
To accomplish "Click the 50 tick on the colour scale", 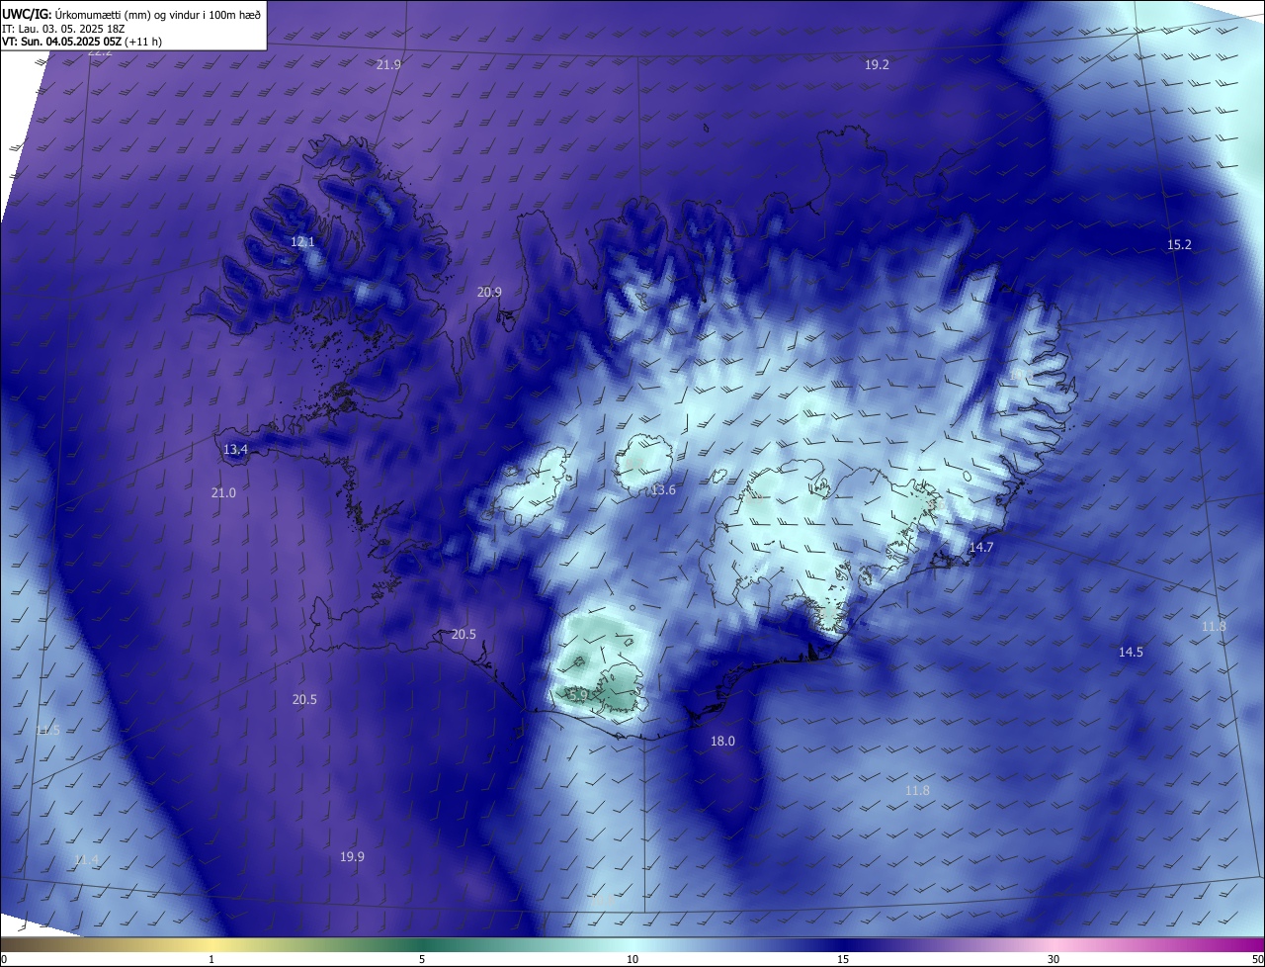I will (1257, 959).
